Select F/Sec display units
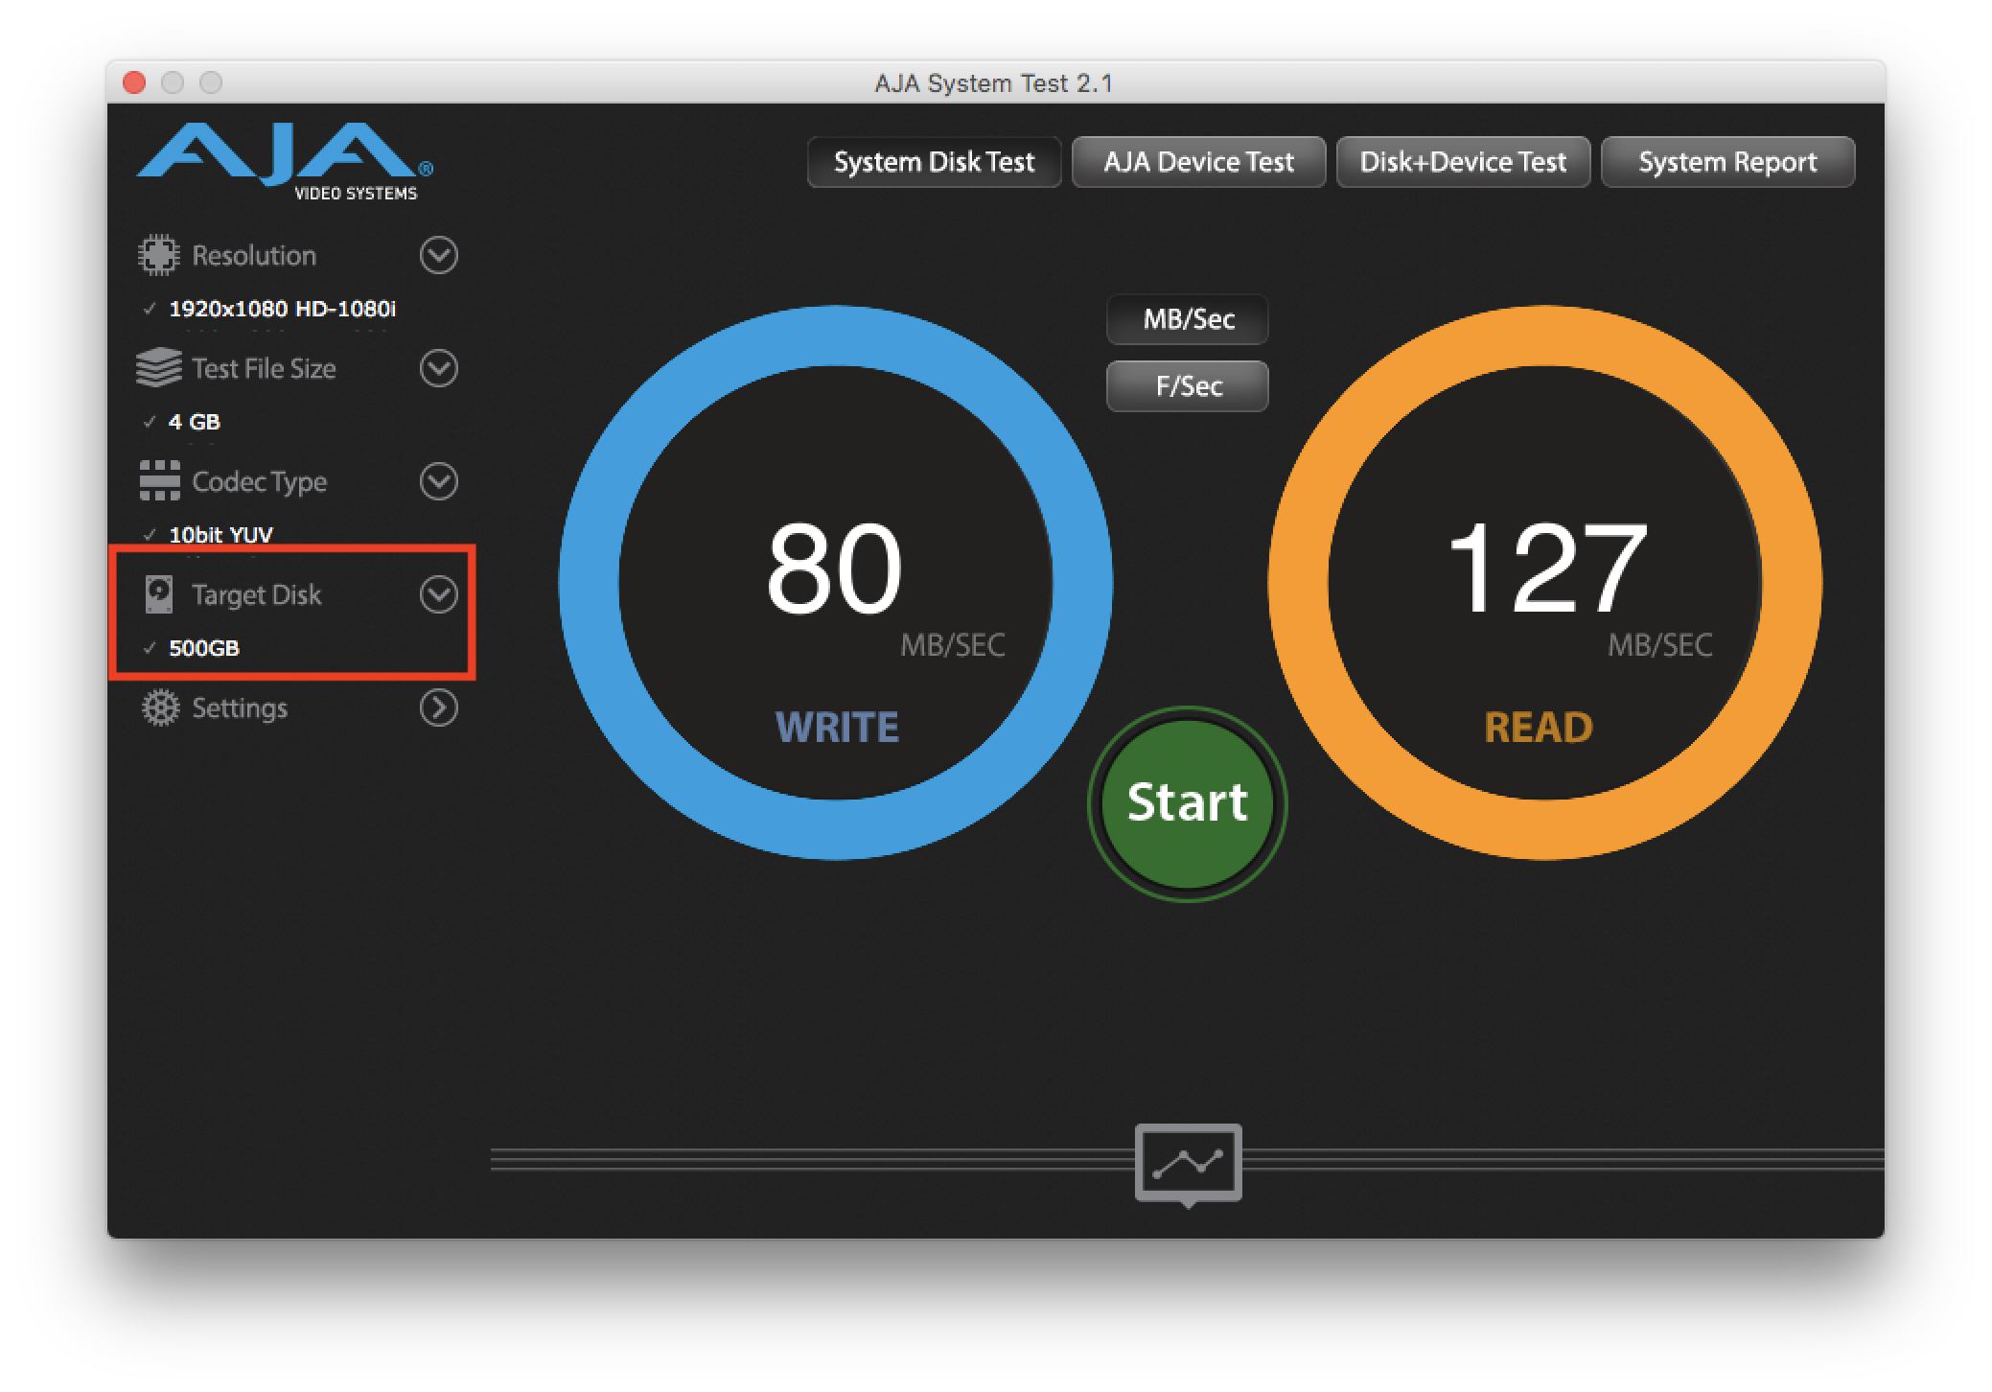1992x1392 pixels. tap(1188, 386)
